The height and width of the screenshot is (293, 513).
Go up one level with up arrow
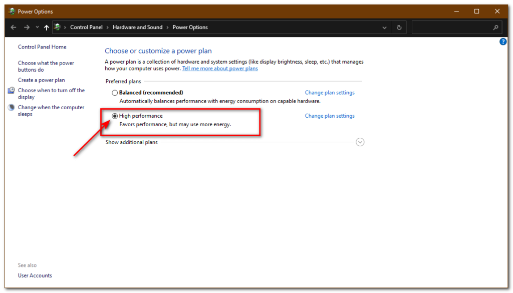click(47, 28)
